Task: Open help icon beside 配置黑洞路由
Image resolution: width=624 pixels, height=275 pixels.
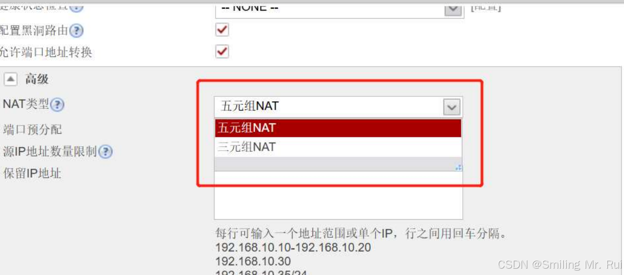Action: tap(76, 31)
